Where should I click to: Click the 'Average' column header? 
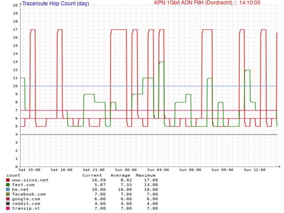tap(120, 175)
